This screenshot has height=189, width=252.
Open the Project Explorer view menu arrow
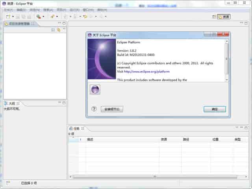click(64, 29)
